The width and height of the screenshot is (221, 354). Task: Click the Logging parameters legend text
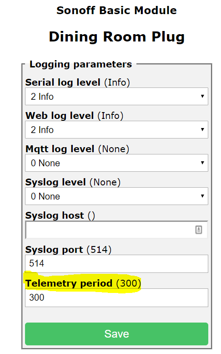pos(80,64)
